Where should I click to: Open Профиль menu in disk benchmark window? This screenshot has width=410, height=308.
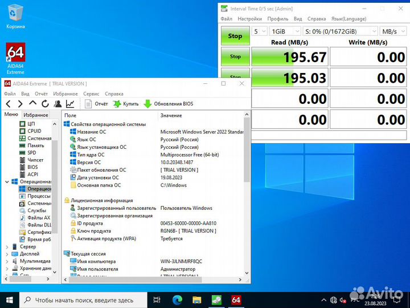[278, 19]
